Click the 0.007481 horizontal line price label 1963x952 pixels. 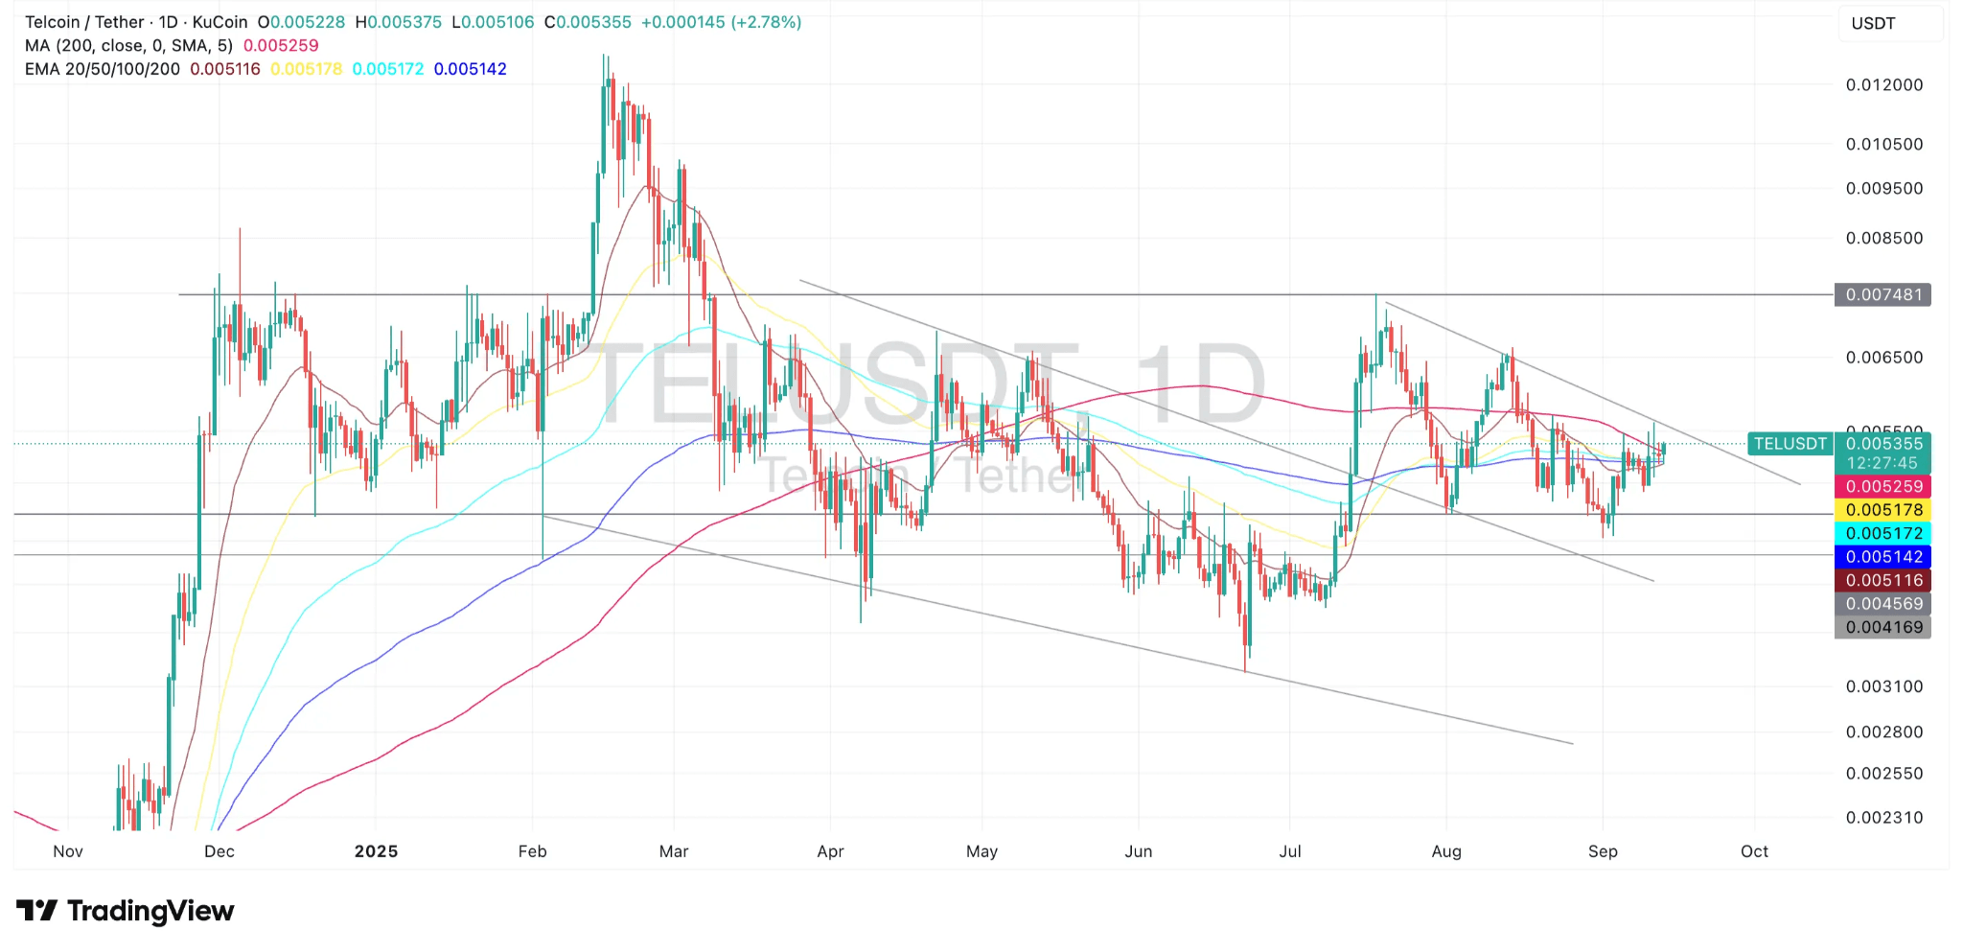tap(1882, 294)
